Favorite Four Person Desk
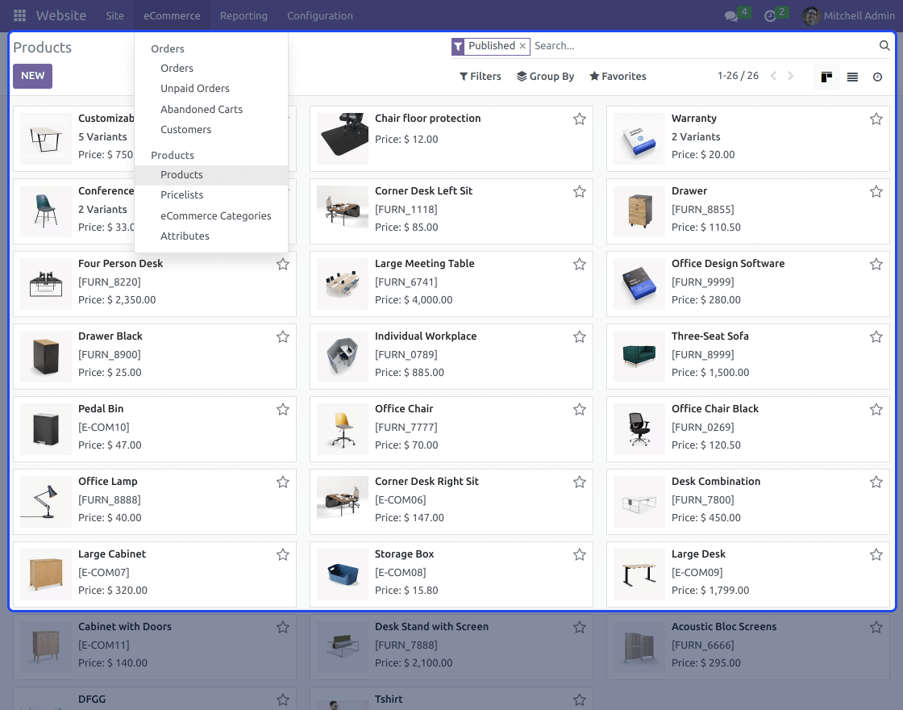 tap(283, 265)
